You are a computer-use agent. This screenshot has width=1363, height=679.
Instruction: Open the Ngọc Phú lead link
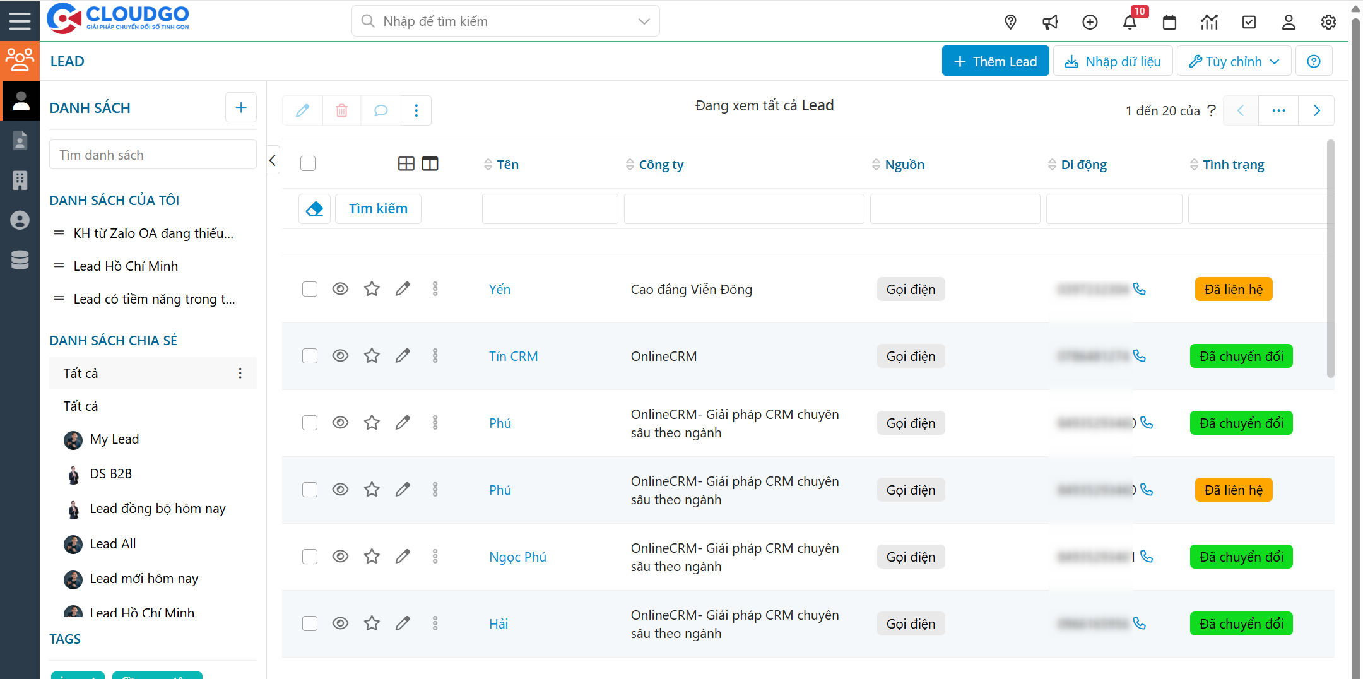pyautogui.click(x=517, y=557)
